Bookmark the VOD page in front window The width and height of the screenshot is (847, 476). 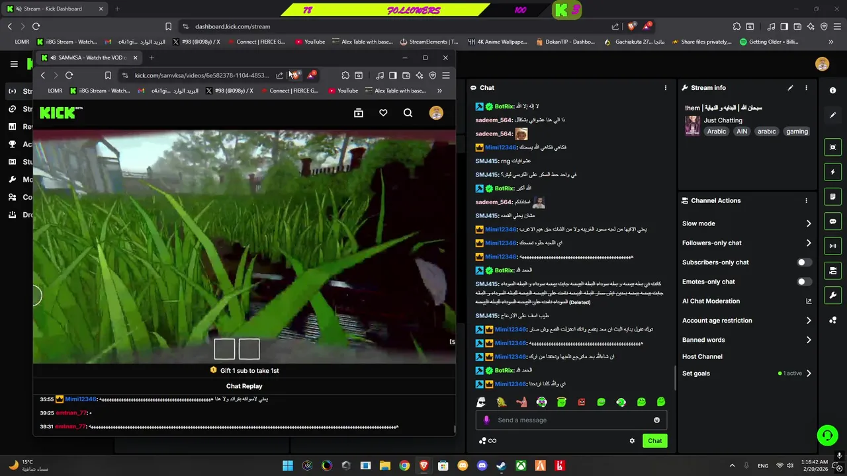click(108, 75)
